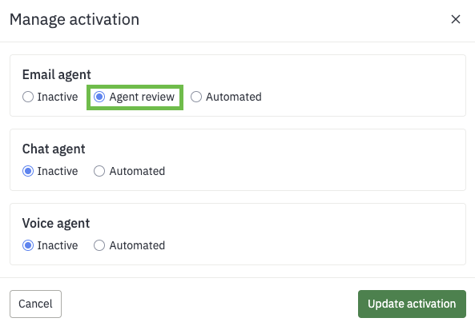This screenshot has height=326, width=475.
Task: Click the Voice agent section heading
Action: (x=56, y=224)
